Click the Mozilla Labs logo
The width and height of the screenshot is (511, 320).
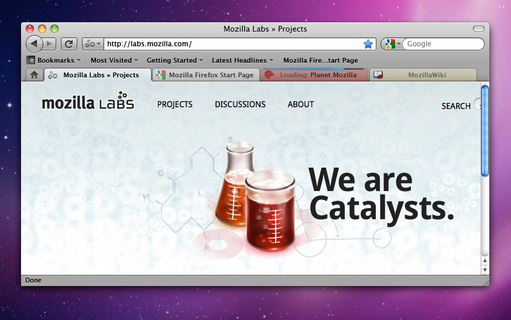88,100
